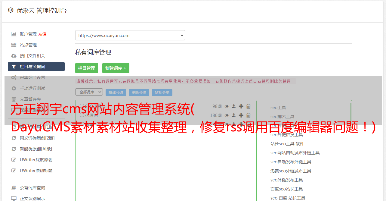Click the 删除分组 button
This screenshot has height=201, width=386.
139,93
